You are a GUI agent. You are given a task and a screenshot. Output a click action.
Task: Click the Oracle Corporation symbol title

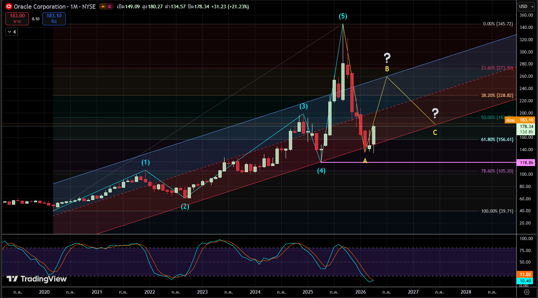pyautogui.click(x=40, y=7)
